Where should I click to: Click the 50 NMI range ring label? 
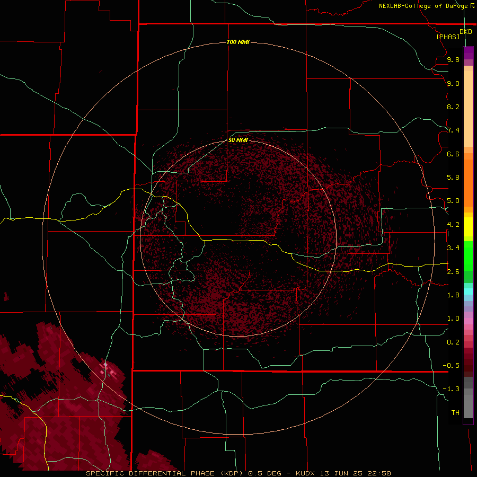[x=238, y=140]
